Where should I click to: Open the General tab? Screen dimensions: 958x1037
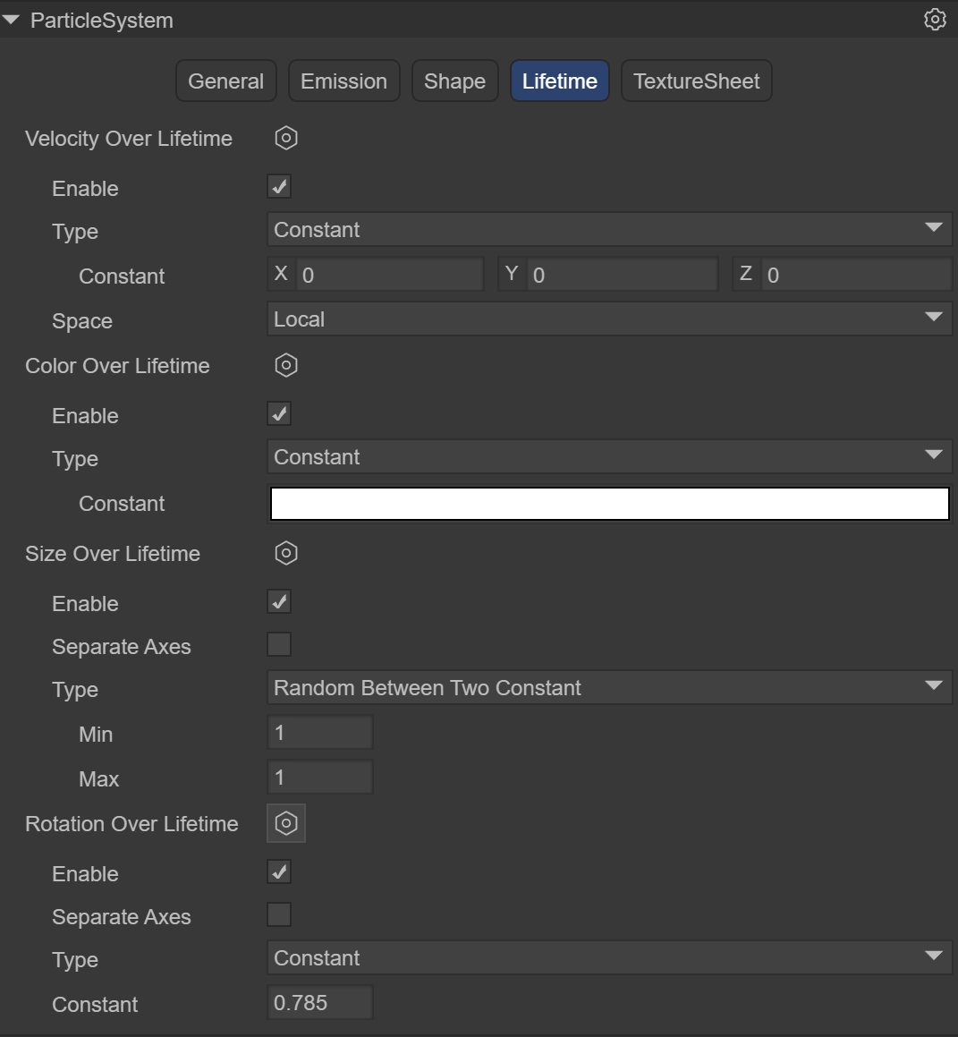pos(225,81)
